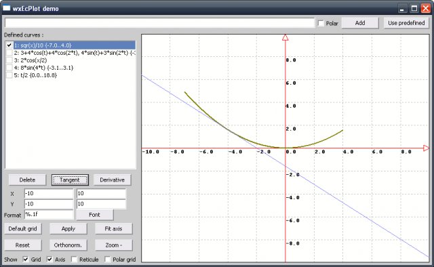Turn on the Polar grid checkbox
434x267 pixels.
(x=107, y=260)
